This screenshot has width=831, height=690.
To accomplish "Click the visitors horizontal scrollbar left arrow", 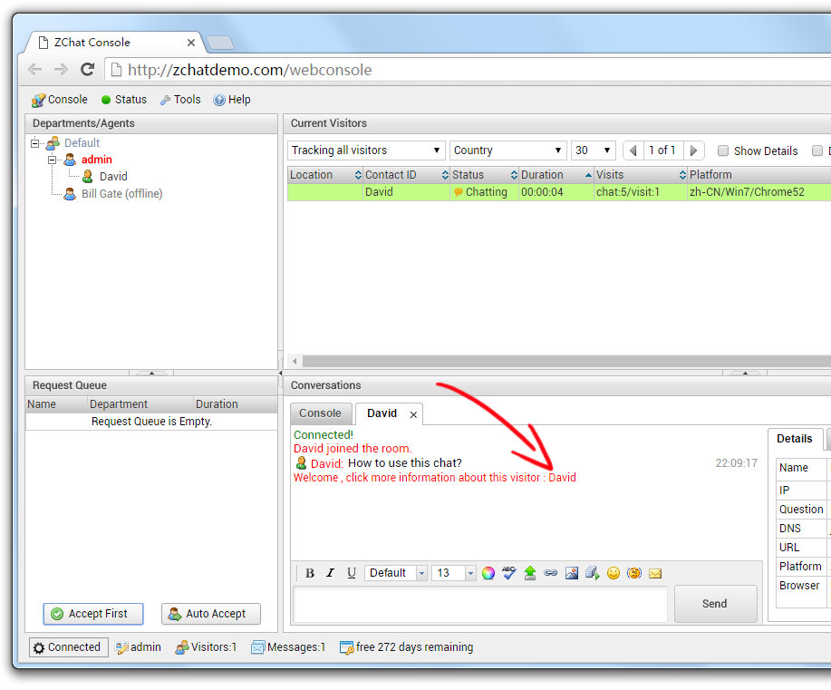I will pyautogui.click(x=295, y=361).
